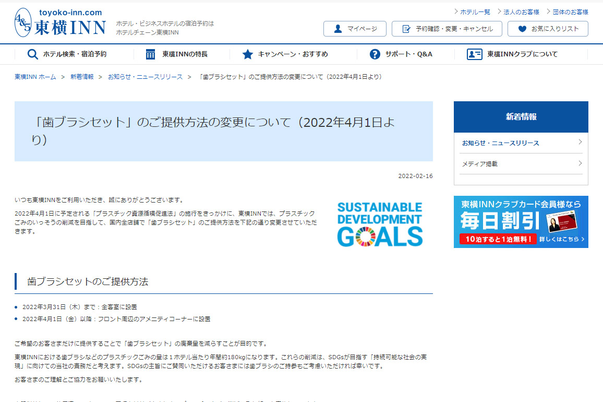Click the member card icon beside 東横INNクラブについて
The width and height of the screenshot is (603, 402).
pos(474,54)
